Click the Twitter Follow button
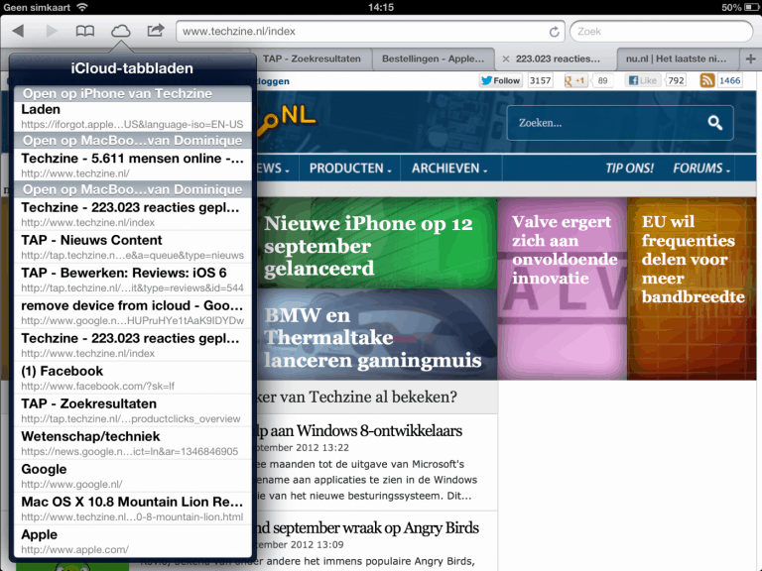Screen dimensions: 762x571 click(500, 80)
